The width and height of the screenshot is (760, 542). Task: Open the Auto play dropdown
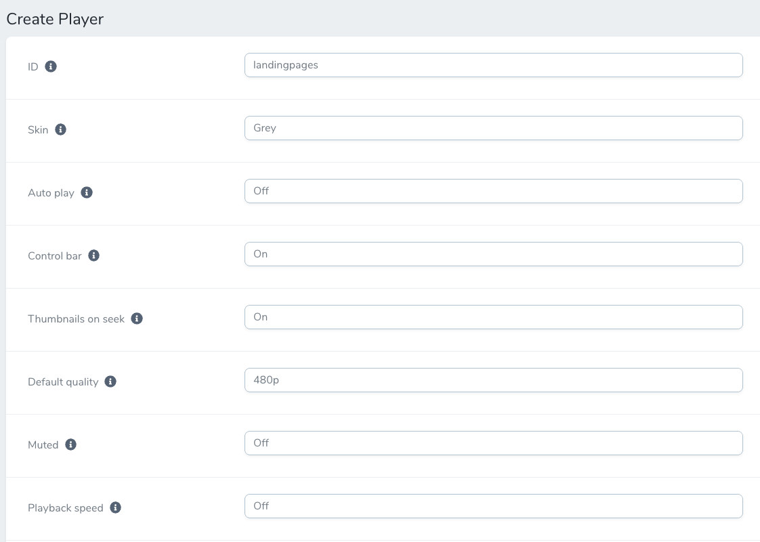click(493, 191)
